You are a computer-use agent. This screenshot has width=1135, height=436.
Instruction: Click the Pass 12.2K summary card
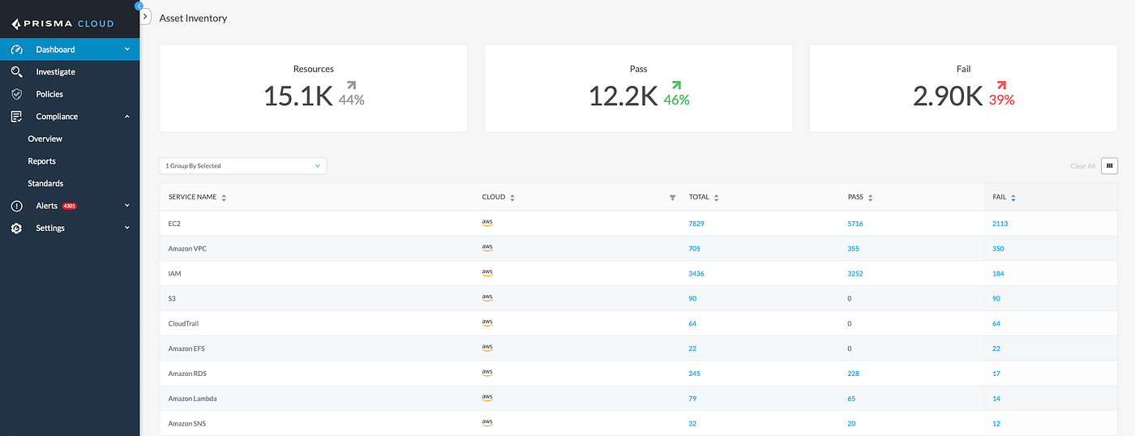tap(639, 88)
